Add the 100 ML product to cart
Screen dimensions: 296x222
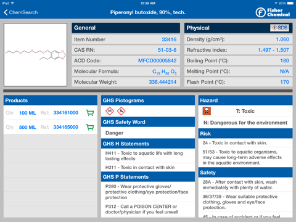tap(90, 113)
